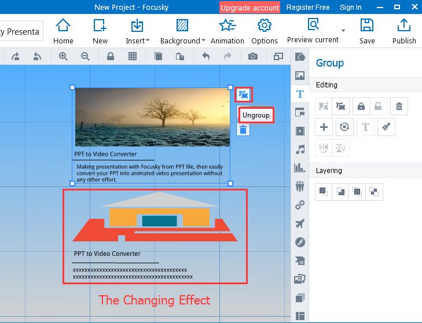This screenshot has width=422, height=323.
Task: Click the T text icon in Editing panel
Action: tap(365, 127)
